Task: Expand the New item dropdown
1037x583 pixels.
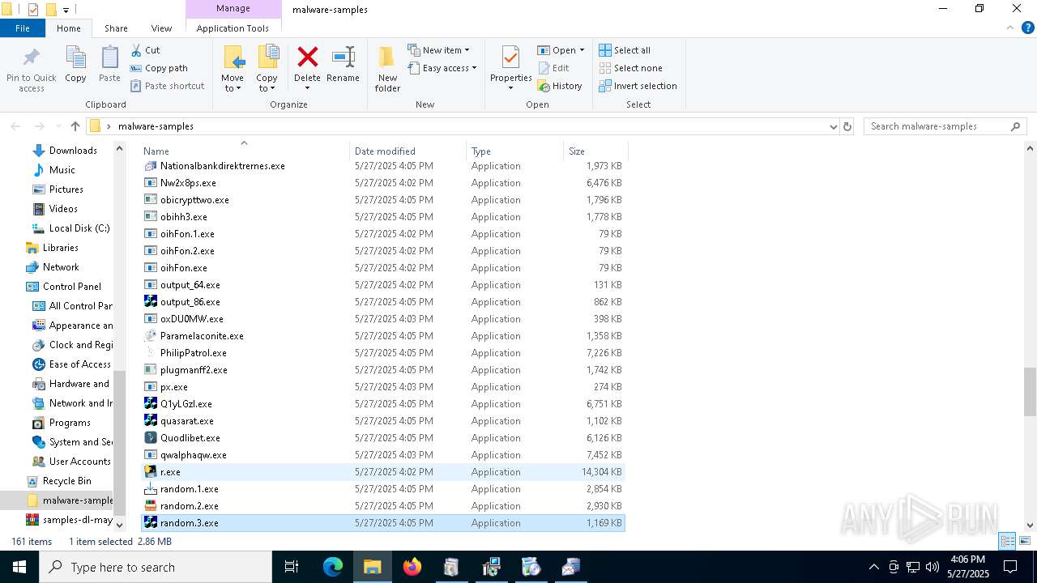Action: 467,50
